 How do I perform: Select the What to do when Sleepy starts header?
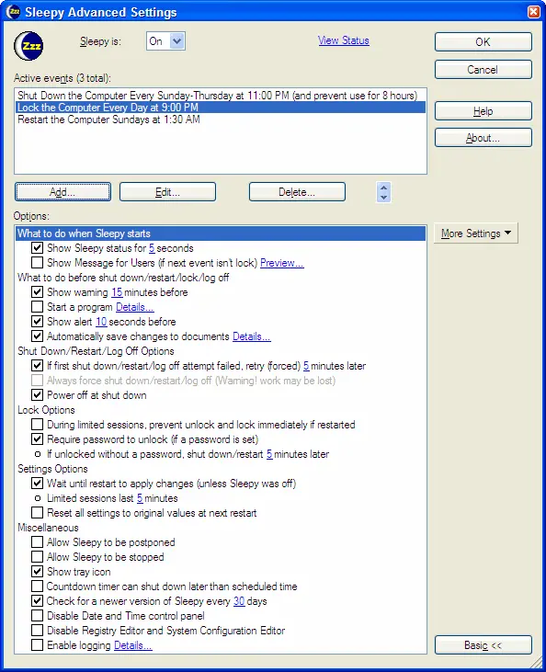click(221, 233)
